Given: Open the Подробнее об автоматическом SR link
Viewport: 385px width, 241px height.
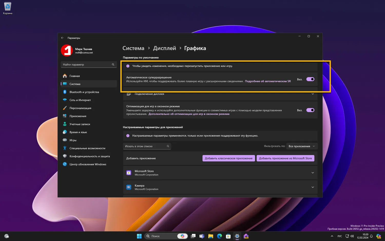Looking at the screenshot, I should 268,81.
